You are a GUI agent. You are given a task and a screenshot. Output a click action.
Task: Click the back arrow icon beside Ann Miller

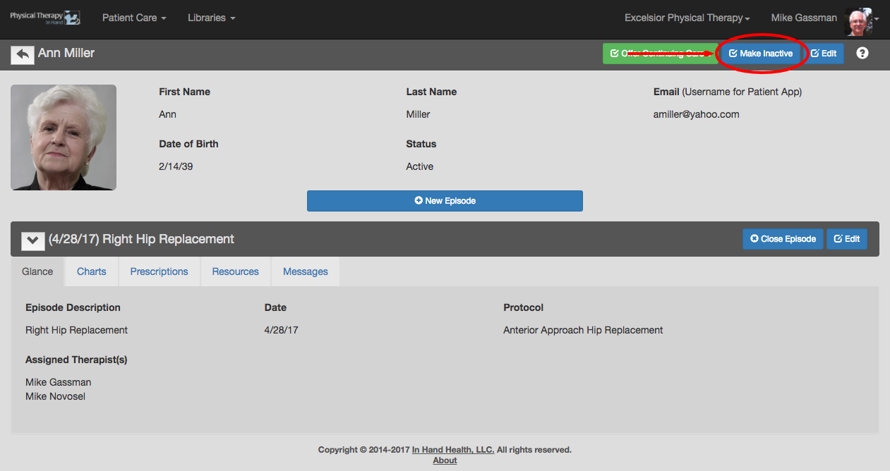23,54
